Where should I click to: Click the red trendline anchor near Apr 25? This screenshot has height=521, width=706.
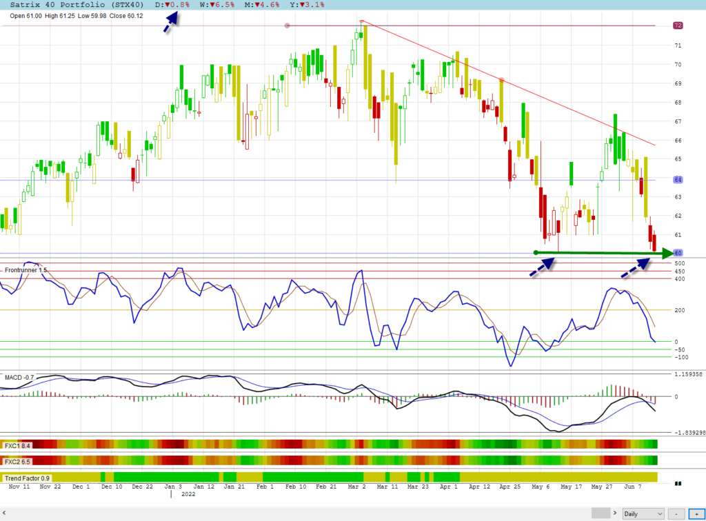tap(502, 80)
